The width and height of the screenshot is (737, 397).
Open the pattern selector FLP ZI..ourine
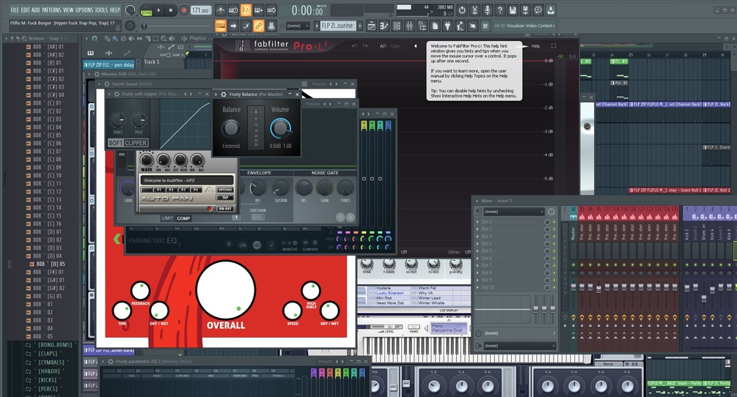click(338, 26)
